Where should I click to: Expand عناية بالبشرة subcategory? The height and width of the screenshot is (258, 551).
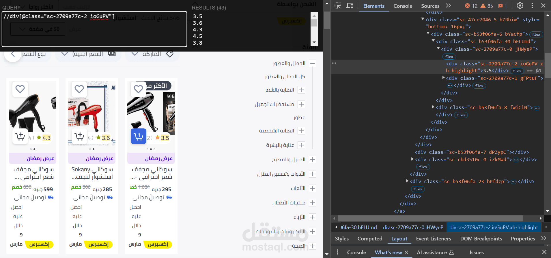[x=301, y=145]
